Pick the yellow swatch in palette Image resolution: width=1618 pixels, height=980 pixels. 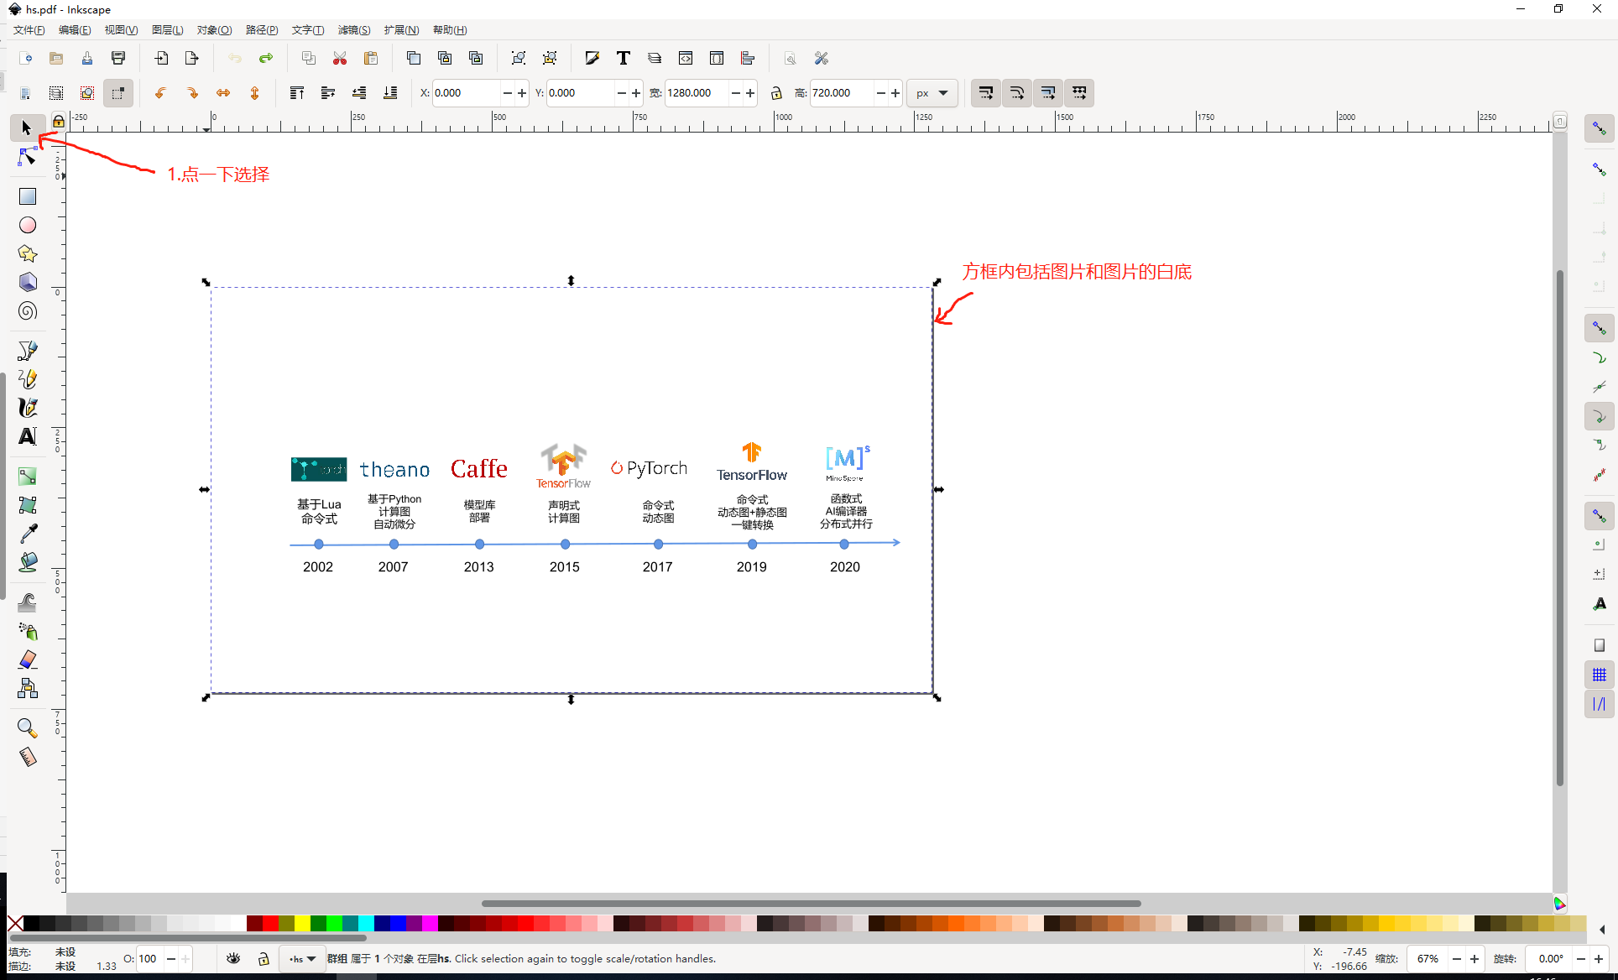tap(302, 924)
